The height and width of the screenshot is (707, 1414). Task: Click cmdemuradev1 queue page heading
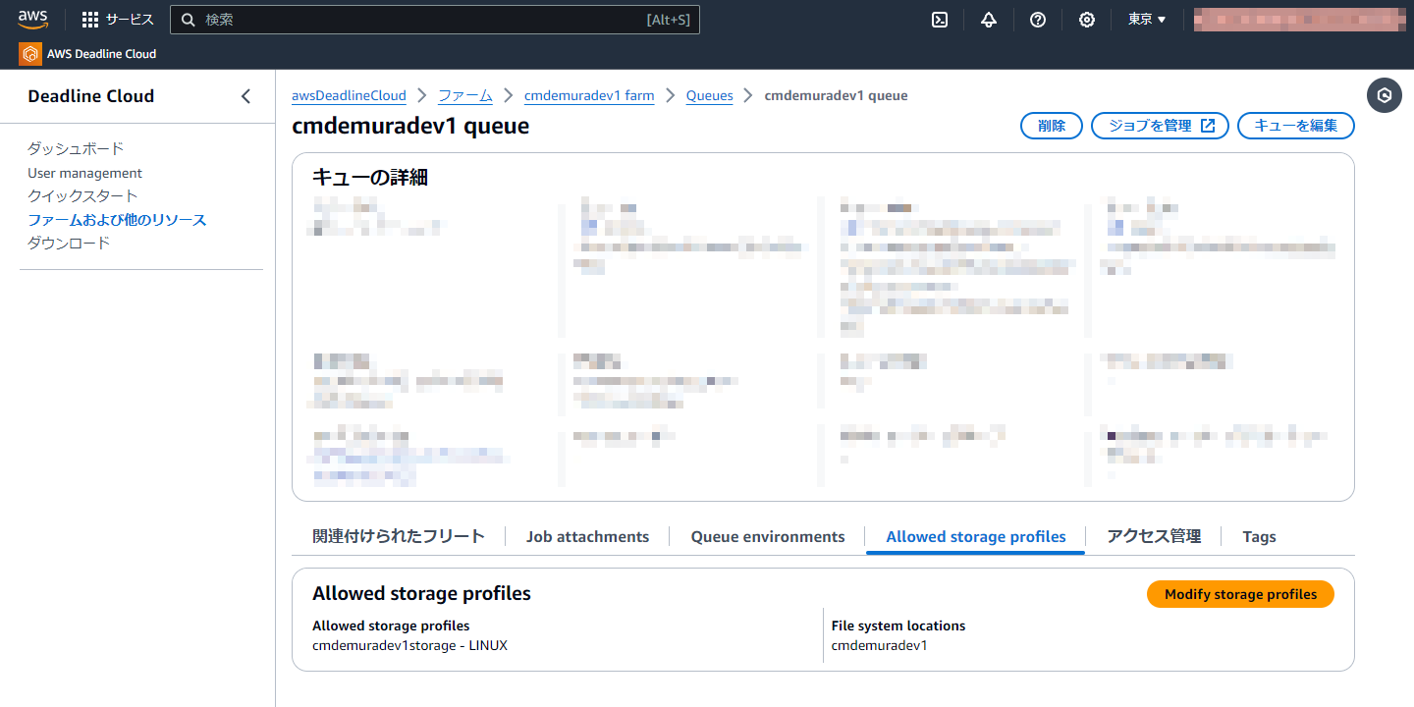click(x=410, y=126)
